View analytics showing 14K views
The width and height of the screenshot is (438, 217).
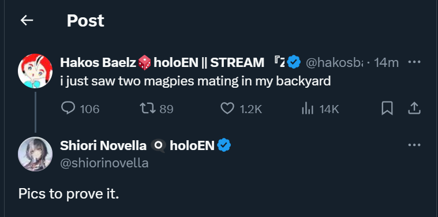(x=320, y=108)
